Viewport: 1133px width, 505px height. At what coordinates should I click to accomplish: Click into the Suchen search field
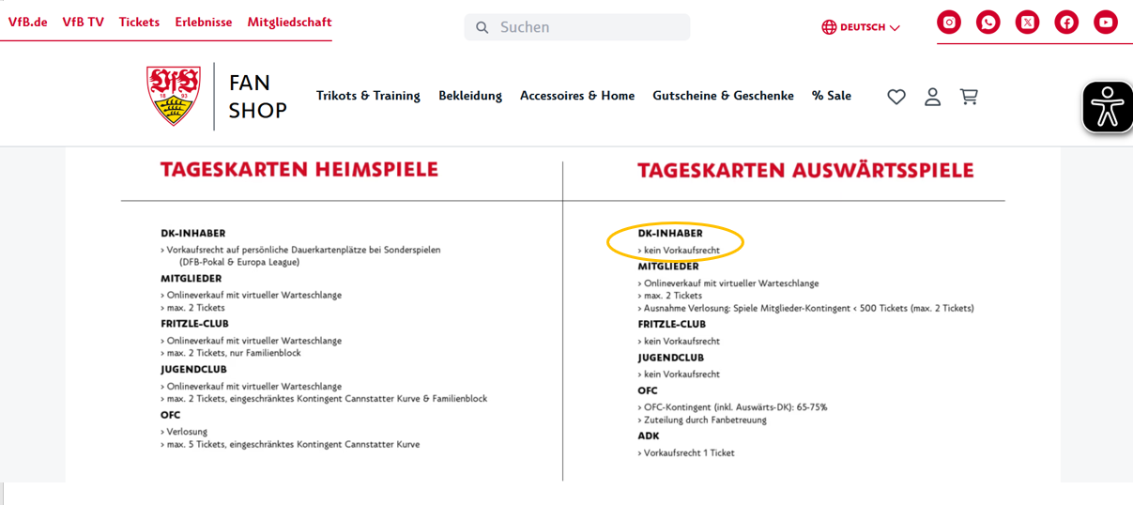click(x=588, y=27)
